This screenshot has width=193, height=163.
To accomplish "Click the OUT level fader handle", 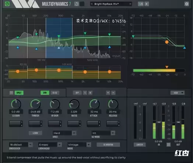I will click(178, 122).
